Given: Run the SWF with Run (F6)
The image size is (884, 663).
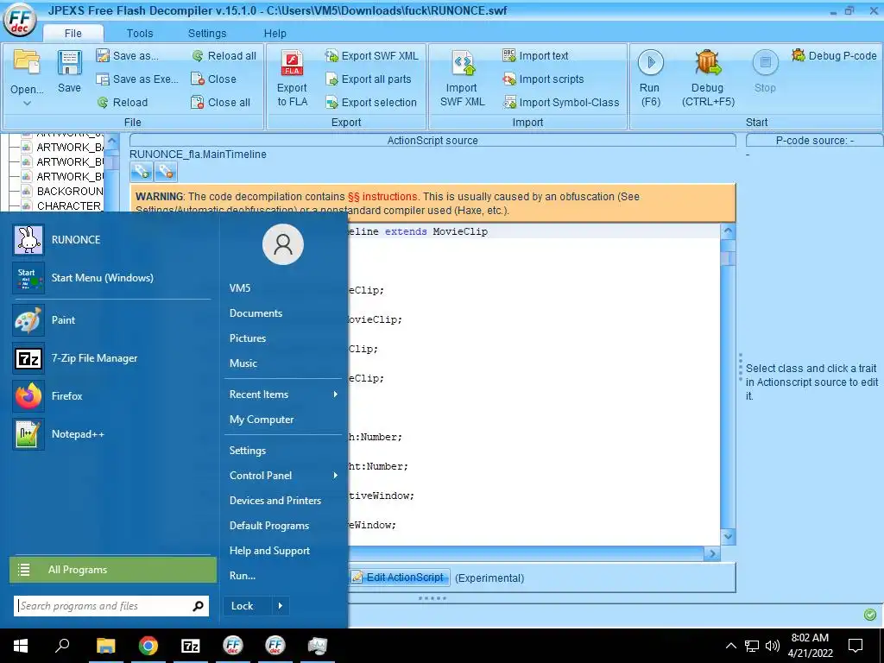Looking at the screenshot, I should click(650, 79).
